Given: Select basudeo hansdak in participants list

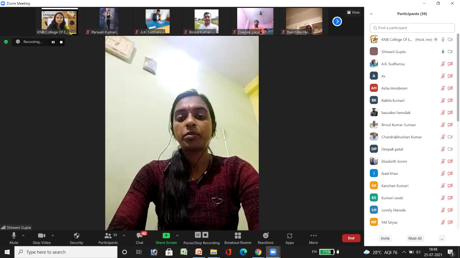Looking at the screenshot, I should [412, 113].
